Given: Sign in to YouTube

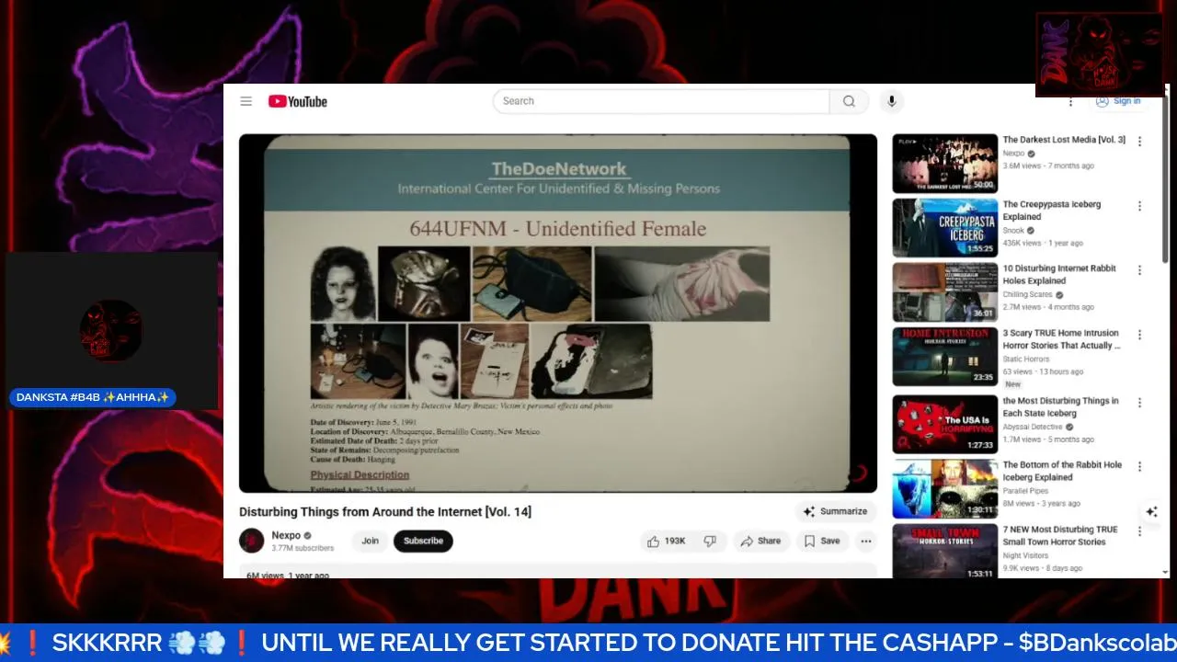Looking at the screenshot, I should point(1118,101).
